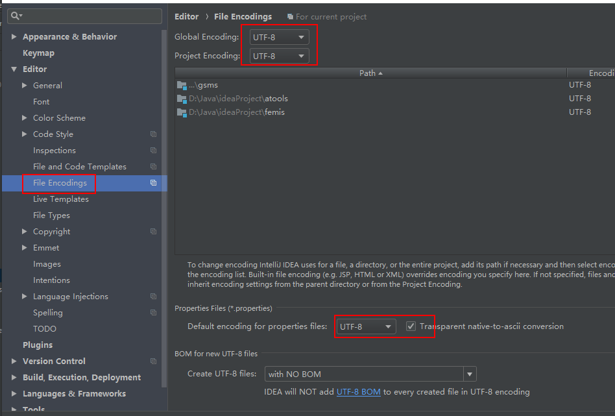Screen dimensions: 615x416
Task: Click the folder icon of the gsms path
Action: (x=182, y=85)
